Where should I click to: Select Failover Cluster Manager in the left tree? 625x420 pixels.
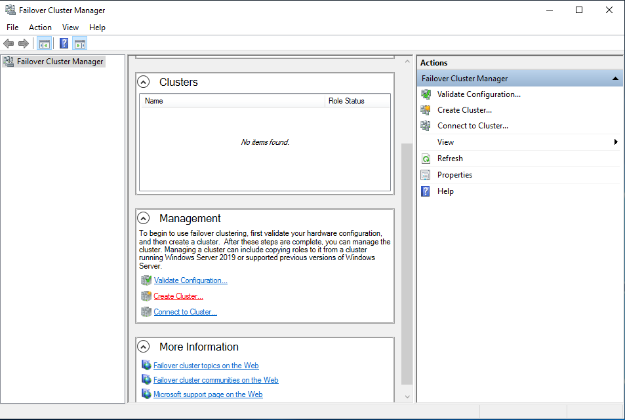coord(58,61)
